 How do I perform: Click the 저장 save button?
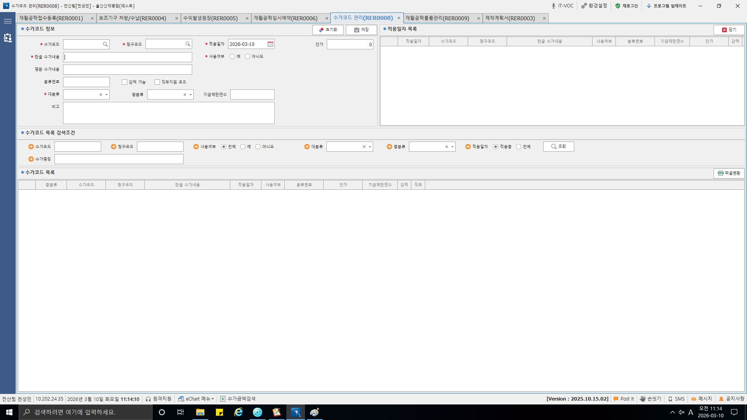click(x=361, y=30)
